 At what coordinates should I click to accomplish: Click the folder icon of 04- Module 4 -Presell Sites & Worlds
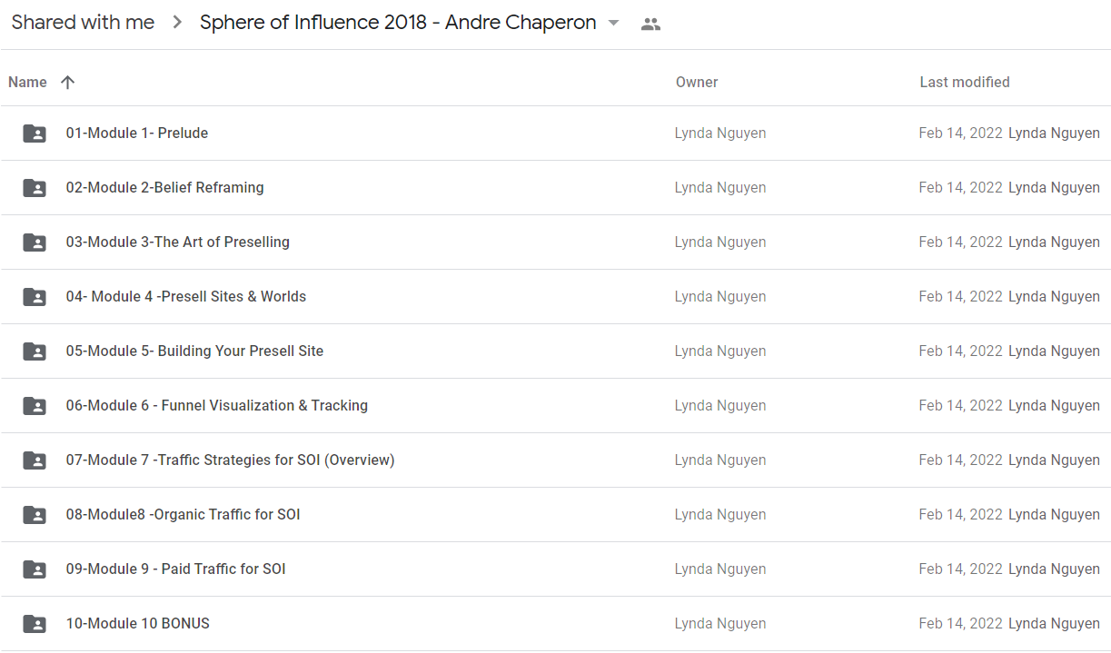tap(35, 297)
